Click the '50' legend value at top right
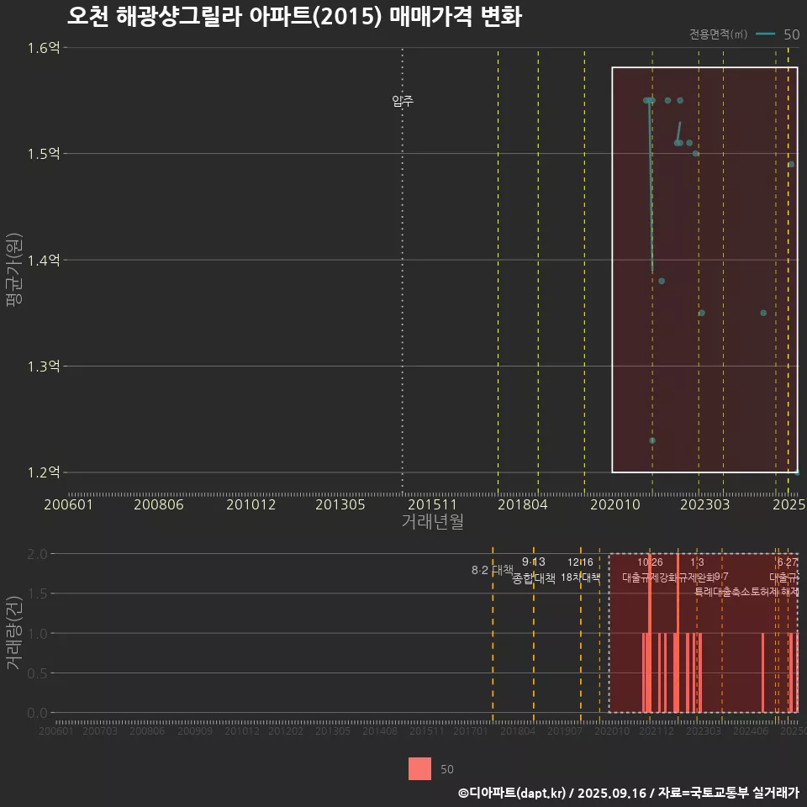807x807 pixels. 791,34
